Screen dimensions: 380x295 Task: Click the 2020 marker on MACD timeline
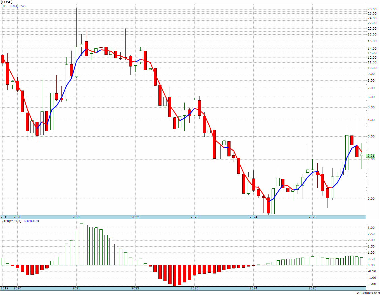17,288
